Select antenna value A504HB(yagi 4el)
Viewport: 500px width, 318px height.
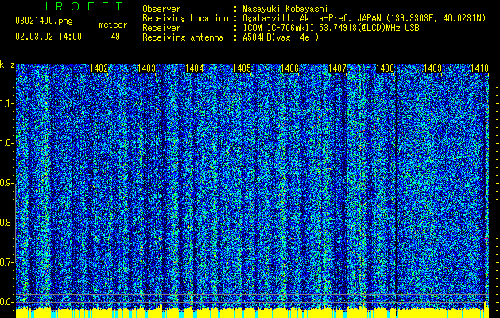point(281,37)
